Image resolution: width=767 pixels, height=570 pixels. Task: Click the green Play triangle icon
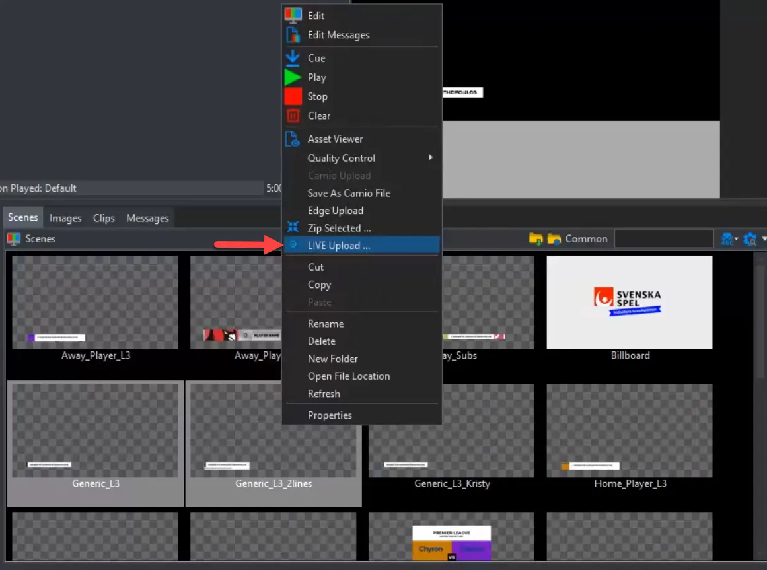pos(293,77)
